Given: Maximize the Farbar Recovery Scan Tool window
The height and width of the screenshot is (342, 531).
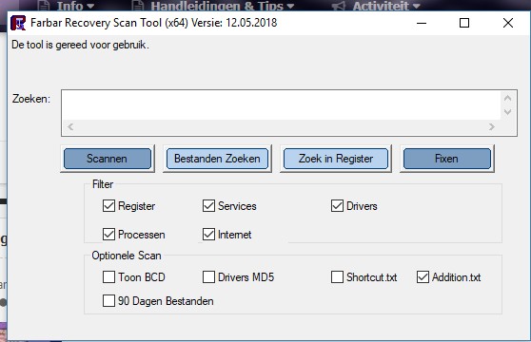Looking at the screenshot, I should click(464, 23).
